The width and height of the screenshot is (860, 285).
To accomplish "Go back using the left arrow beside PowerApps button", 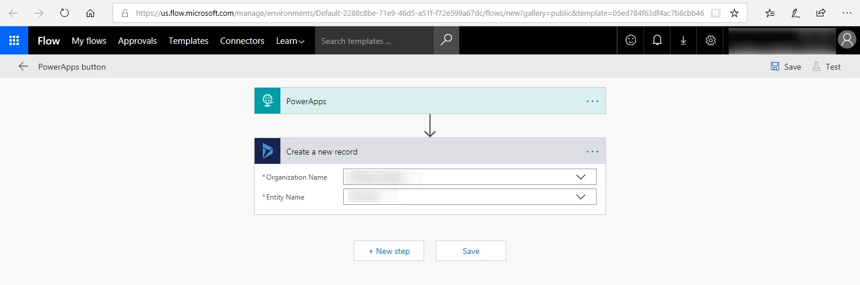I will (23, 67).
